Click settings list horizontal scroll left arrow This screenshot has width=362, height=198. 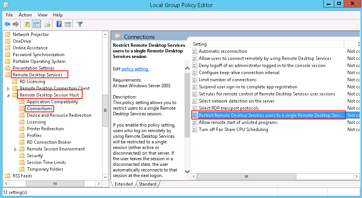click(194, 176)
